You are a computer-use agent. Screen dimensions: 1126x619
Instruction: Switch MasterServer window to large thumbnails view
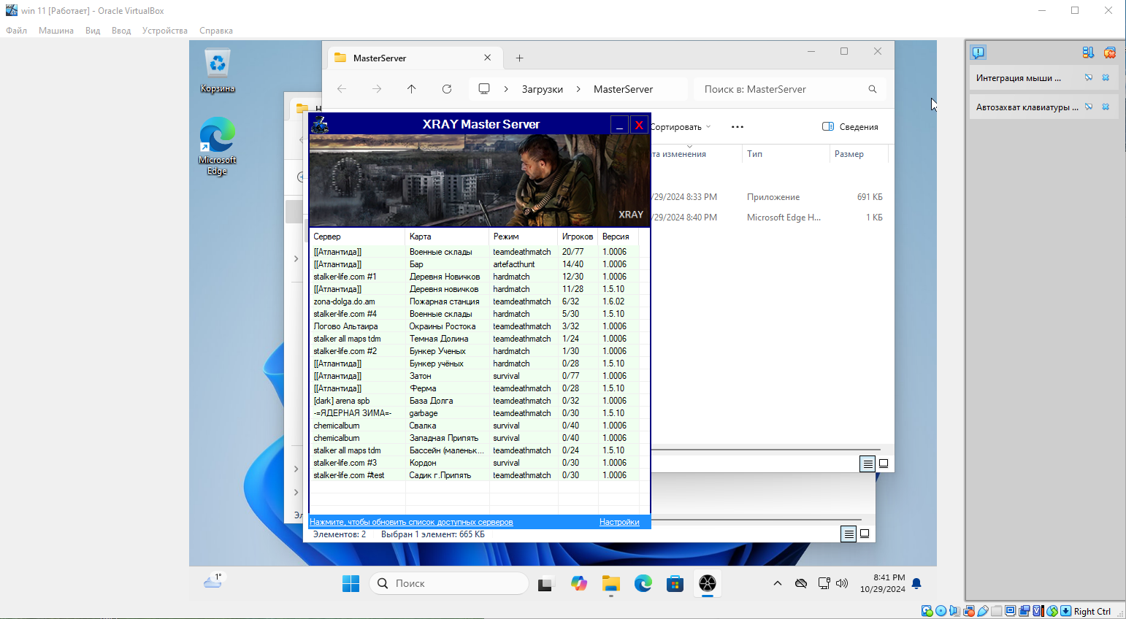[x=884, y=464]
